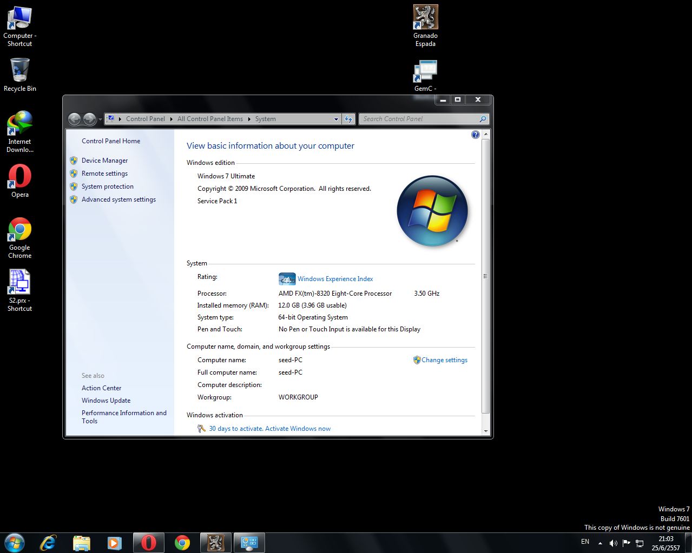Click the refresh button beside the address bar
Viewport: 692px width, 553px height.
(349, 119)
